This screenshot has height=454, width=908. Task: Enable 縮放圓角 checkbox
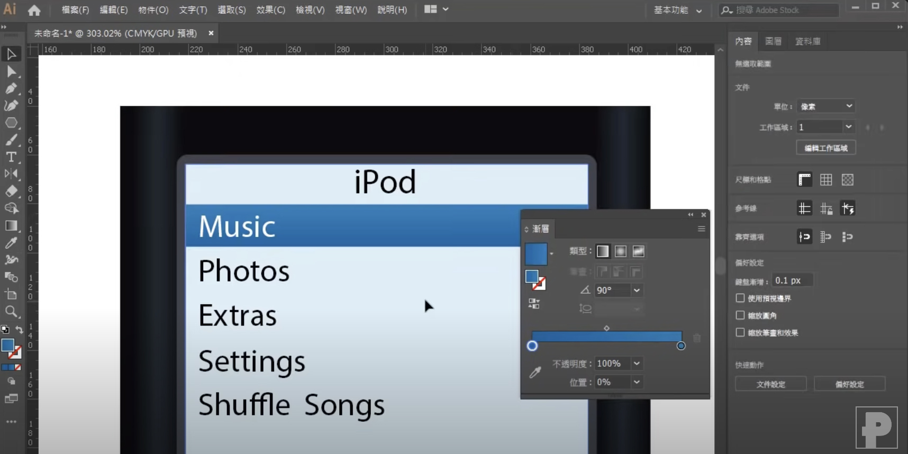click(740, 315)
